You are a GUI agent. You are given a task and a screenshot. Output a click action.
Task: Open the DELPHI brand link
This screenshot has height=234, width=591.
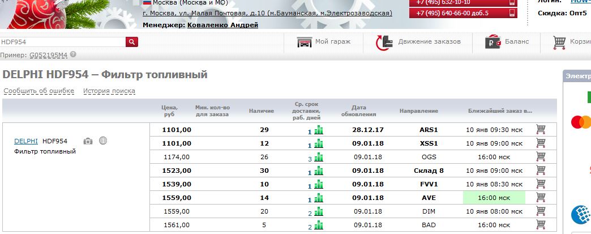(26, 141)
